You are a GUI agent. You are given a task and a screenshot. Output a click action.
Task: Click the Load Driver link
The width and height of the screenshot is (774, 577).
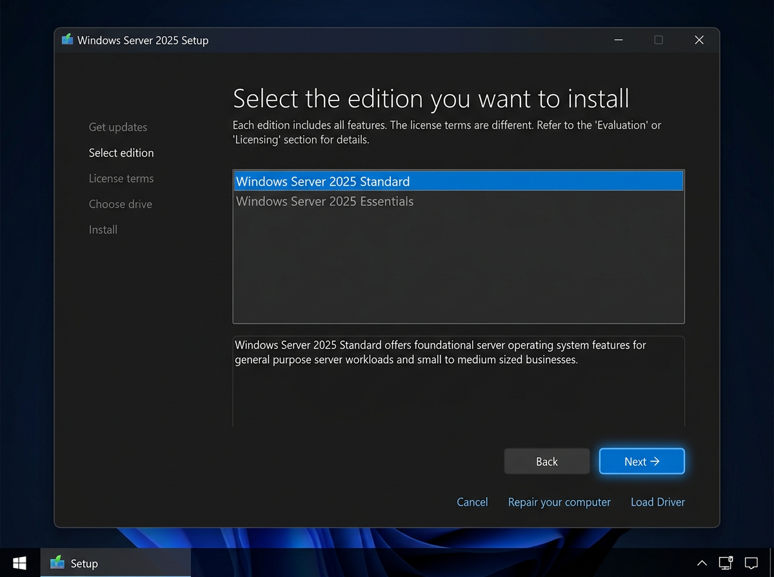658,502
